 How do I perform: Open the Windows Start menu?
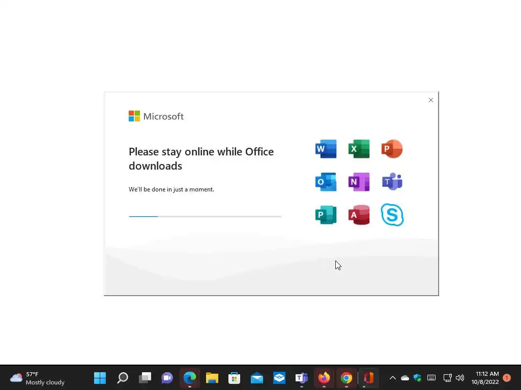(x=100, y=378)
